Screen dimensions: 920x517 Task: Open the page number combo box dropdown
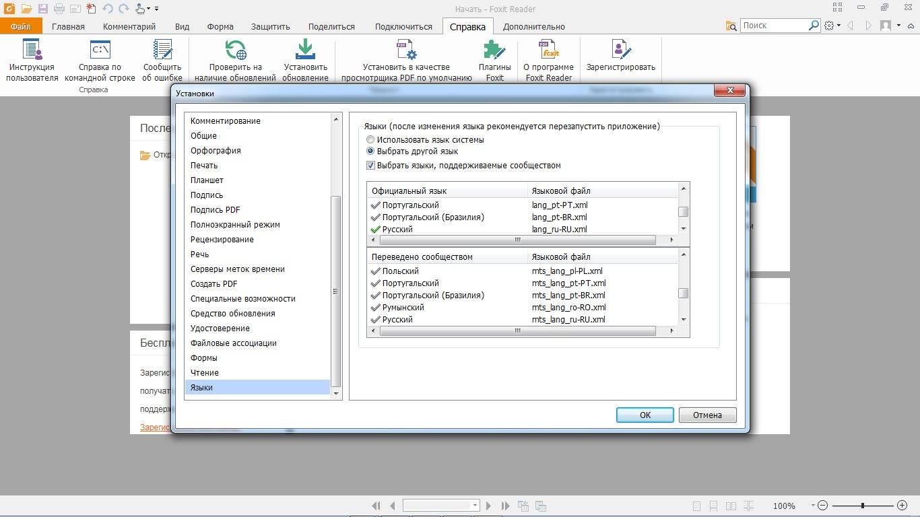click(x=475, y=506)
